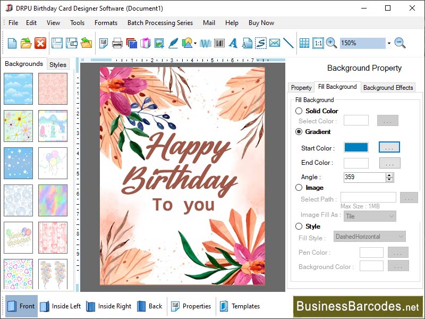Click the Gradient Start Color swatch
Screen dimensions: 425x319
(x=355, y=147)
